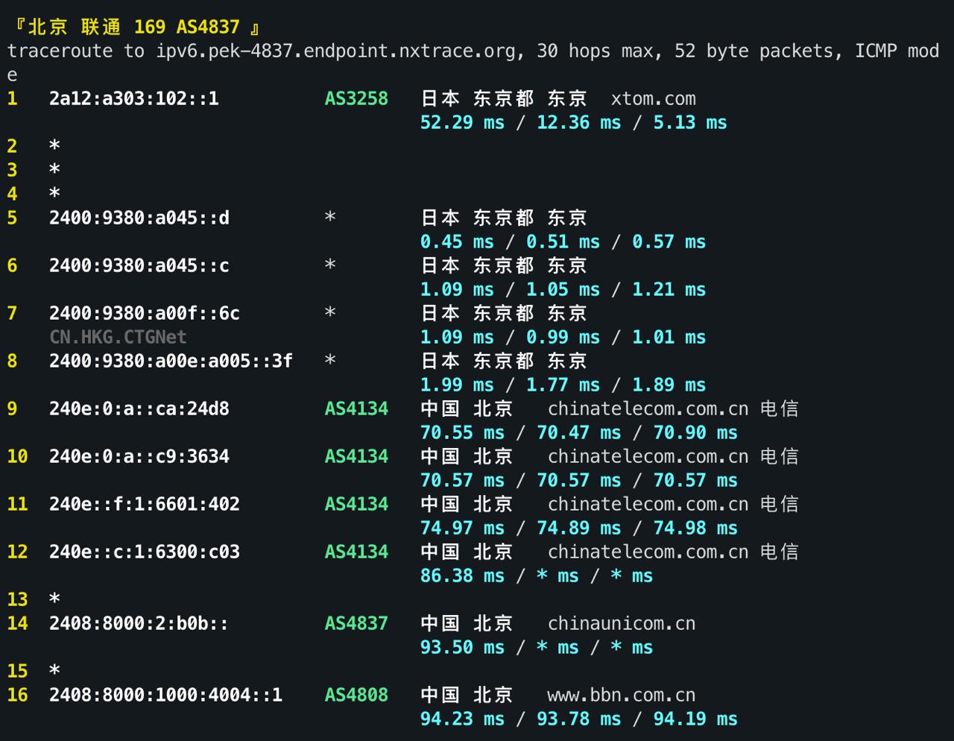Click the AS4837 label on hop 14
Screen dimensions: 954x741
(356, 623)
